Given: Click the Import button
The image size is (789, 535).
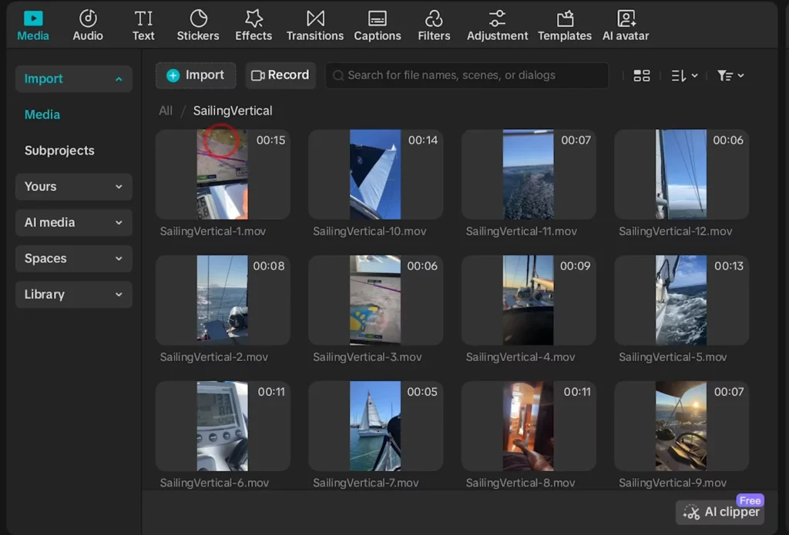Looking at the screenshot, I should pyautogui.click(x=196, y=75).
